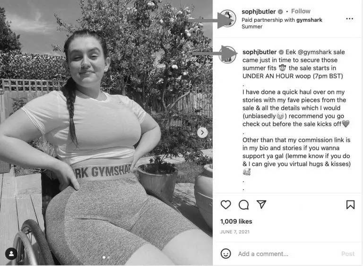Image resolution: width=363 pixels, height=266 pixels.
Task: Open the June 7, 2021 post date
Action: (235, 232)
